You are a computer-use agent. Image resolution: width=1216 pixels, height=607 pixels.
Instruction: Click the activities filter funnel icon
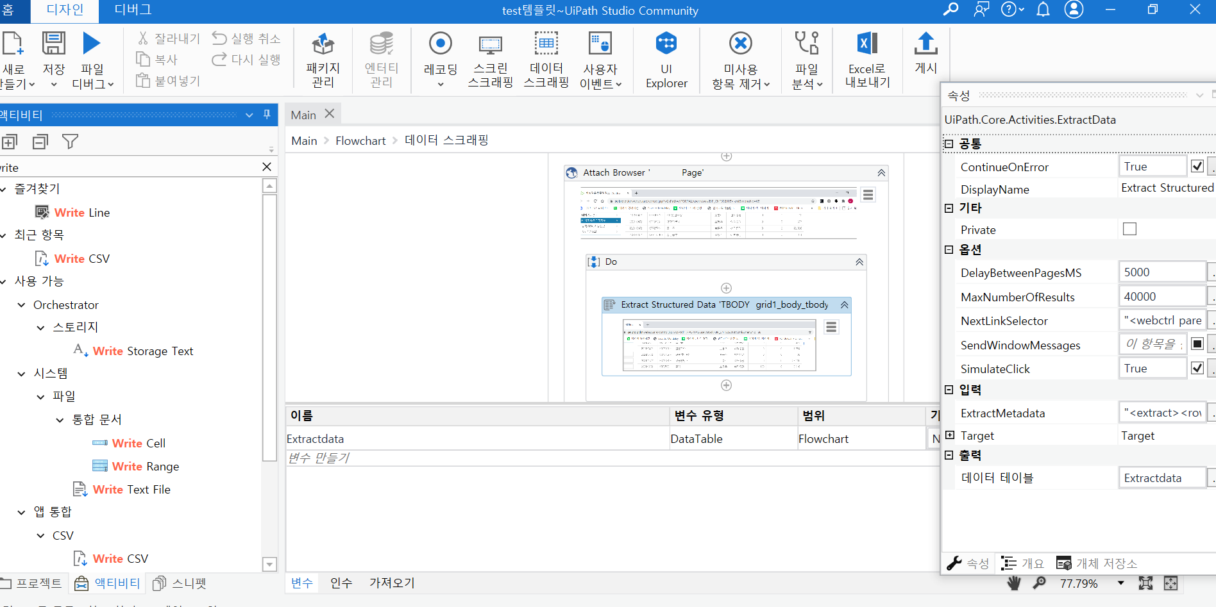pos(70,142)
